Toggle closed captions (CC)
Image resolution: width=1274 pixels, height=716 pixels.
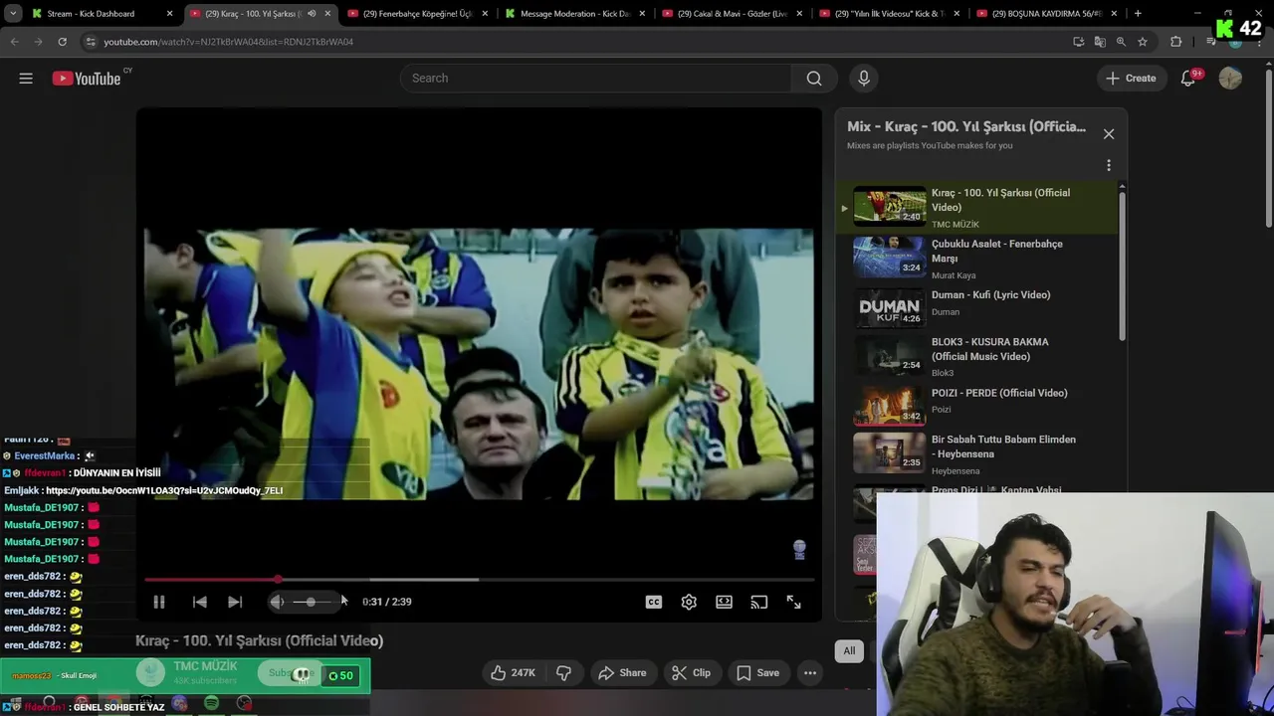click(x=654, y=602)
